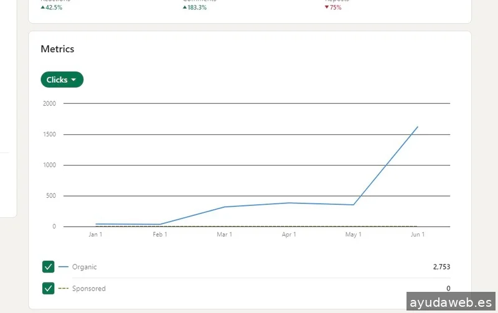Viewport: 498px width, 313px height.
Task: Click the green up arrow beside 183.3%
Action: point(185,7)
